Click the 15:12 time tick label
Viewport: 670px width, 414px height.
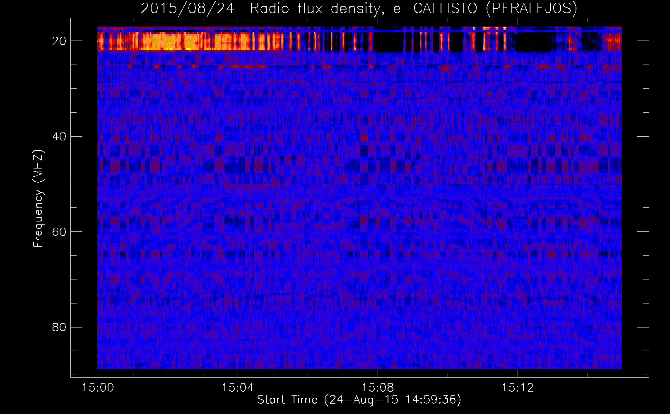point(518,388)
